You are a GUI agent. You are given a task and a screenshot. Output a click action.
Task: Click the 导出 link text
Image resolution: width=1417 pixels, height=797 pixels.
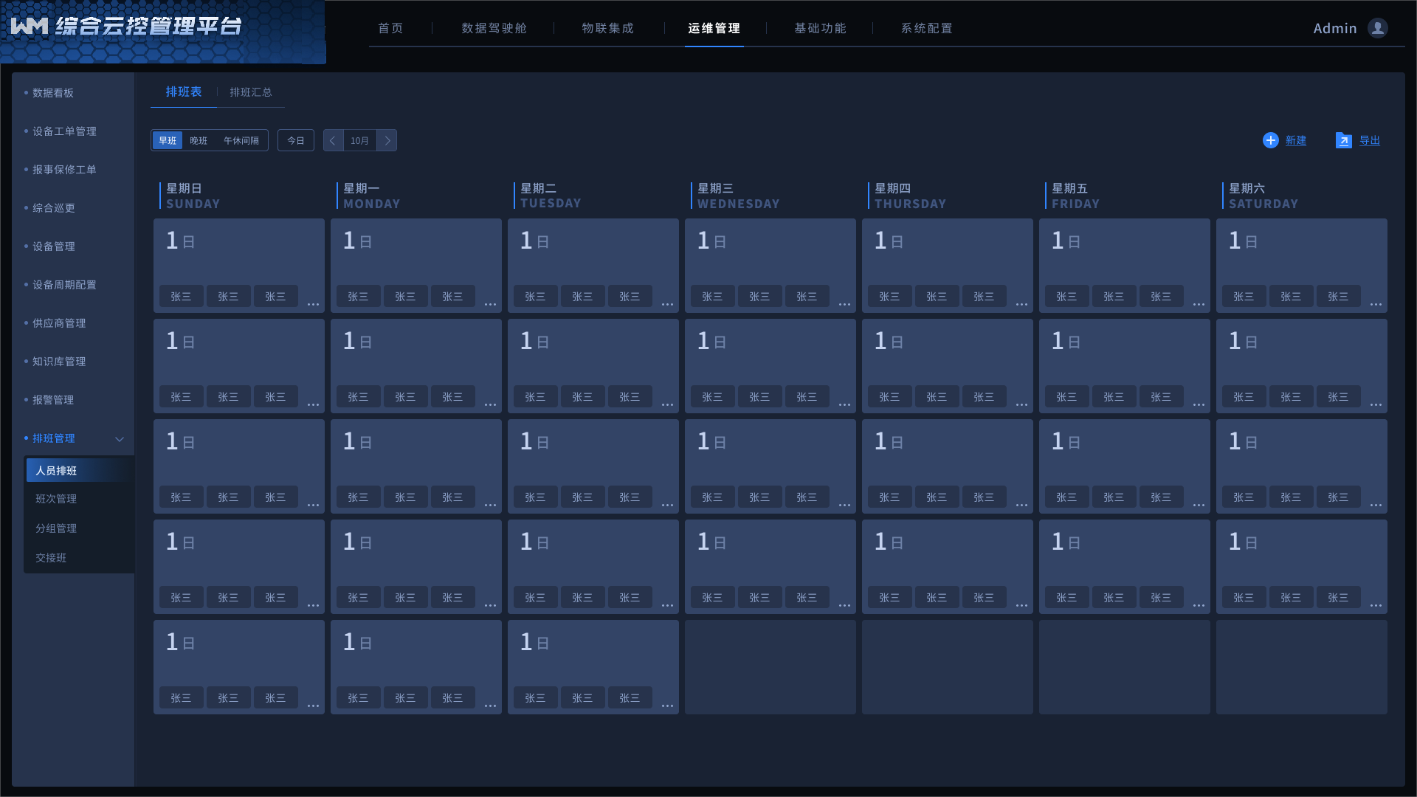coord(1369,140)
